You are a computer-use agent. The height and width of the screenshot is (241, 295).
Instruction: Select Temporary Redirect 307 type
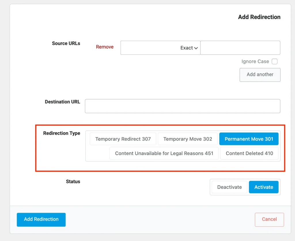pos(123,139)
